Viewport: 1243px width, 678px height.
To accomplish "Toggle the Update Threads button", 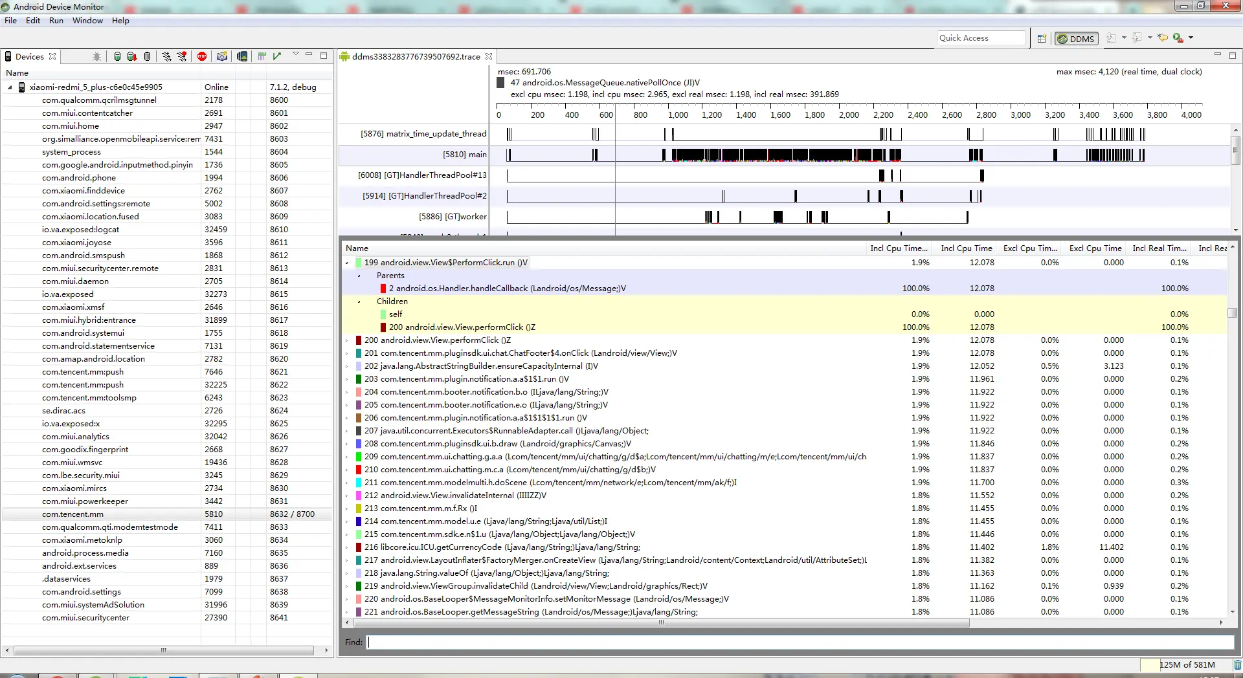I will click(167, 56).
